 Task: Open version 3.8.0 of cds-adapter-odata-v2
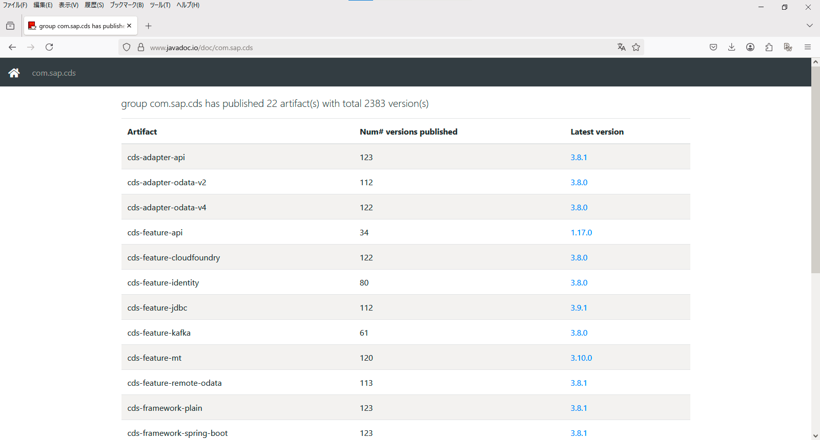coord(579,182)
